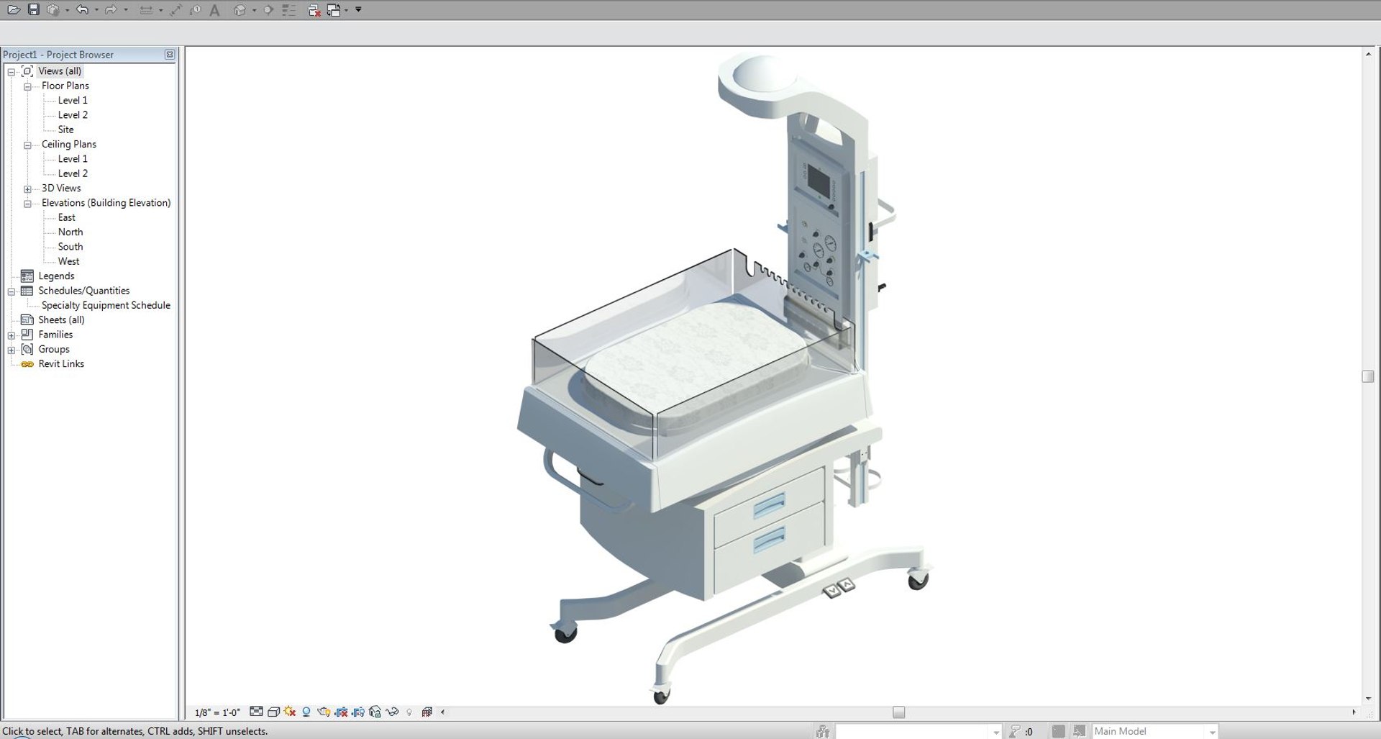Image resolution: width=1381 pixels, height=739 pixels.
Task: Select the North elevation view
Action: click(x=70, y=232)
